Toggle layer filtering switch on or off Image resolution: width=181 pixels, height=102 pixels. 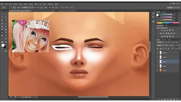[x=180, y=42]
